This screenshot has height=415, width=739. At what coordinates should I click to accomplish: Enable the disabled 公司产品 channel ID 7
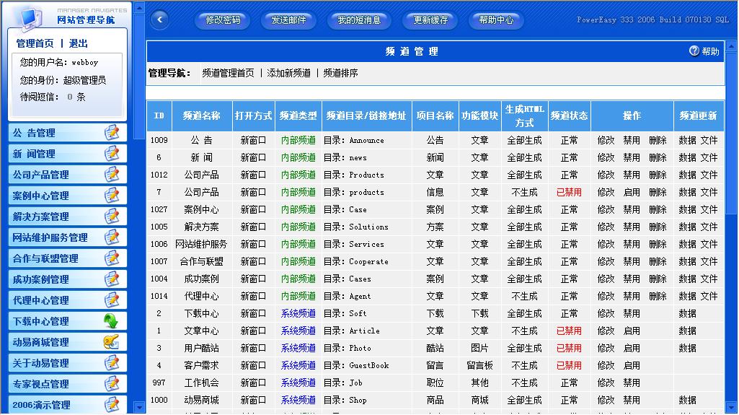tap(632, 193)
